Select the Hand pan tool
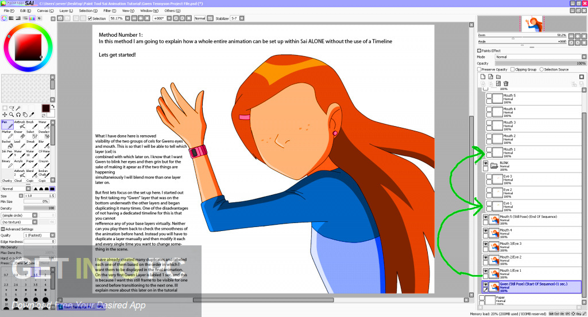 coord(25,115)
